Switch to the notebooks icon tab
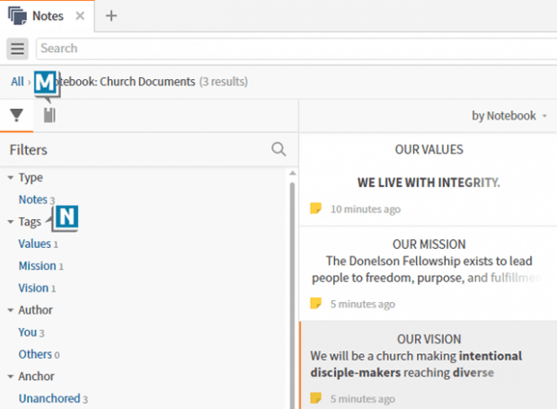The width and height of the screenshot is (557, 409). pyautogui.click(x=49, y=115)
